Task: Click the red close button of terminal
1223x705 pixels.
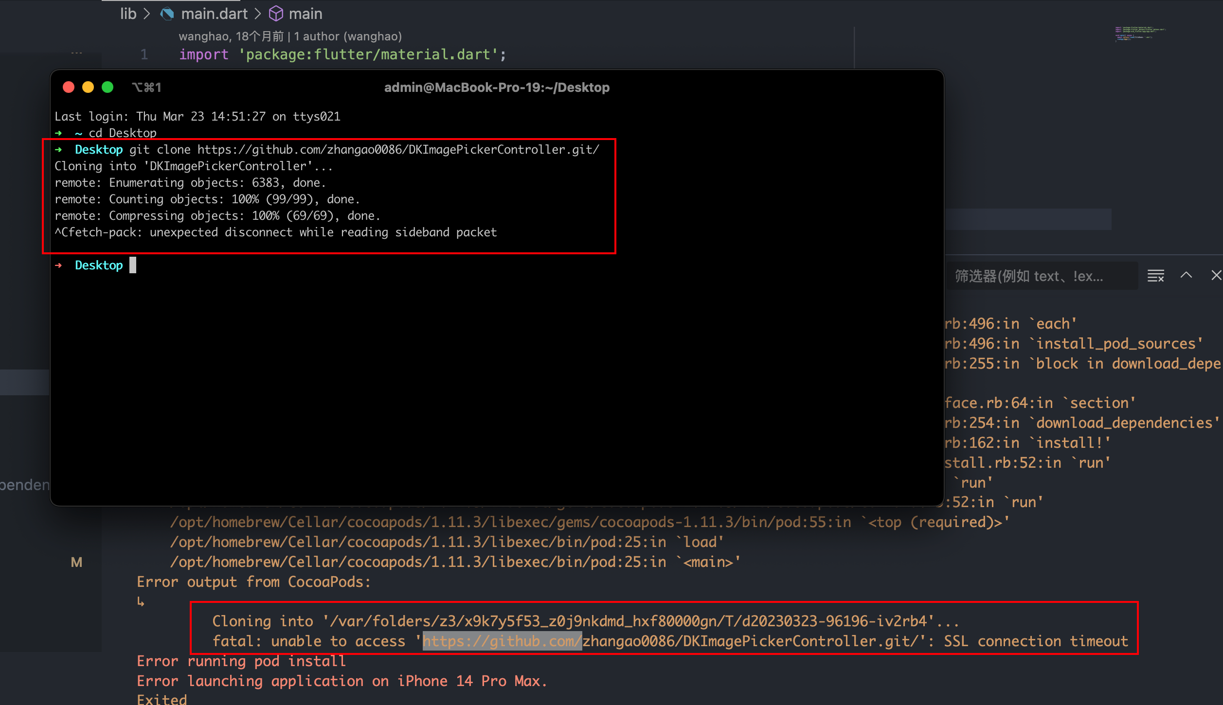Action: click(x=69, y=87)
